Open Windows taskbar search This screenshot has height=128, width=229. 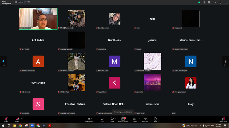point(9,126)
